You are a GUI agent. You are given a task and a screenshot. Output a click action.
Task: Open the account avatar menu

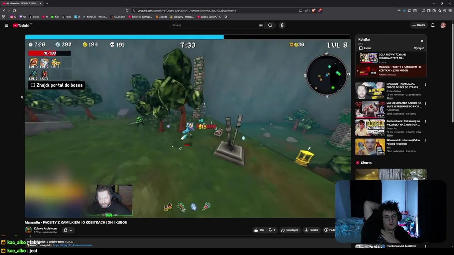[443, 25]
